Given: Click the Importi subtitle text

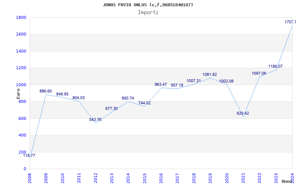Looking at the screenshot, I should click(x=148, y=12).
